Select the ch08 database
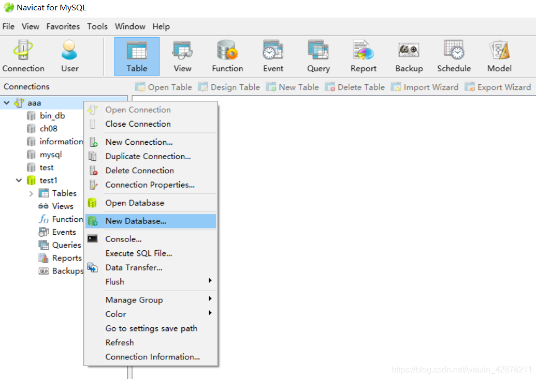536x379 pixels. [48, 129]
